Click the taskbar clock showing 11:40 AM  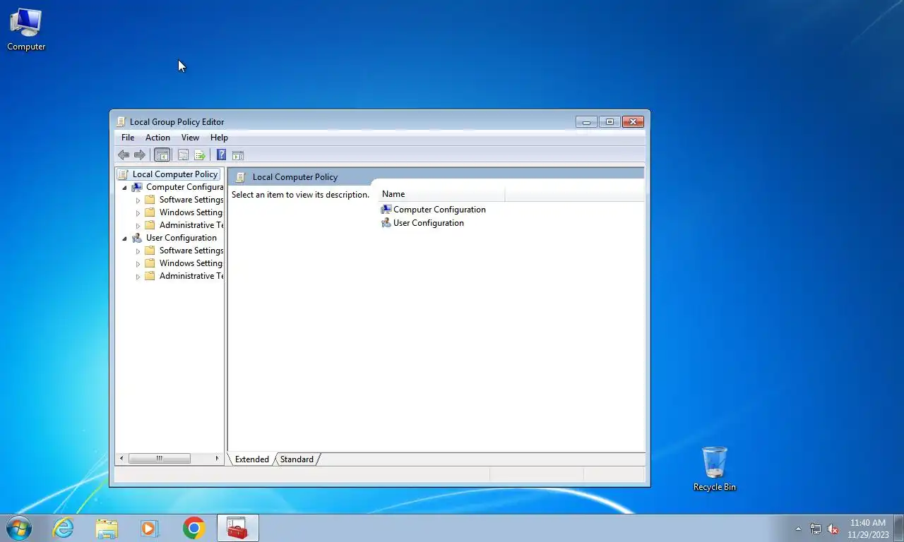click(868, 529)
